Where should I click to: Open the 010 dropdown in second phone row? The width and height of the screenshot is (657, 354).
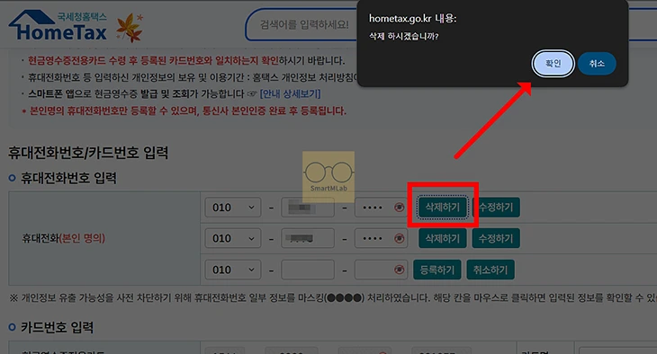click(x=233, y=238)
